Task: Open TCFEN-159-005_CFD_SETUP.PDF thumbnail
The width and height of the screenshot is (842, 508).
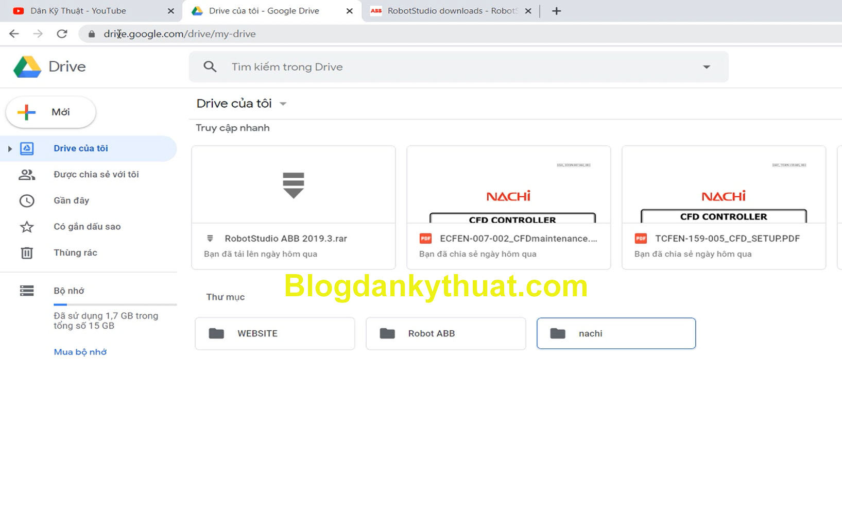Action: tap(724, 184)
